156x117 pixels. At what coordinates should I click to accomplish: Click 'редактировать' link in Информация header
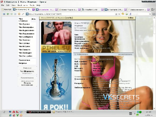pos(125,54)
